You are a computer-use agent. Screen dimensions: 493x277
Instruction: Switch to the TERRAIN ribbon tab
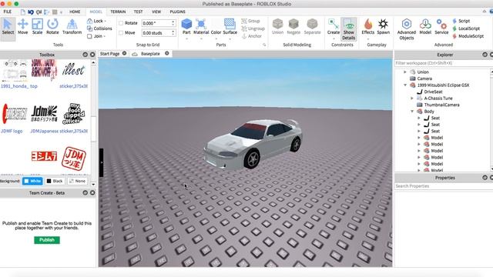pyautogui.click(x=118, y=12)
